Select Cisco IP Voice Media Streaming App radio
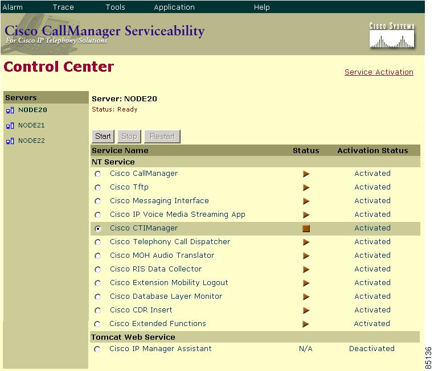Viewport: 434px width, 371px height. pyautogui.click(x=98, y=215)
